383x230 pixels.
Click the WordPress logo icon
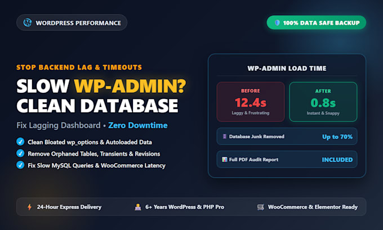pos(28,22)
